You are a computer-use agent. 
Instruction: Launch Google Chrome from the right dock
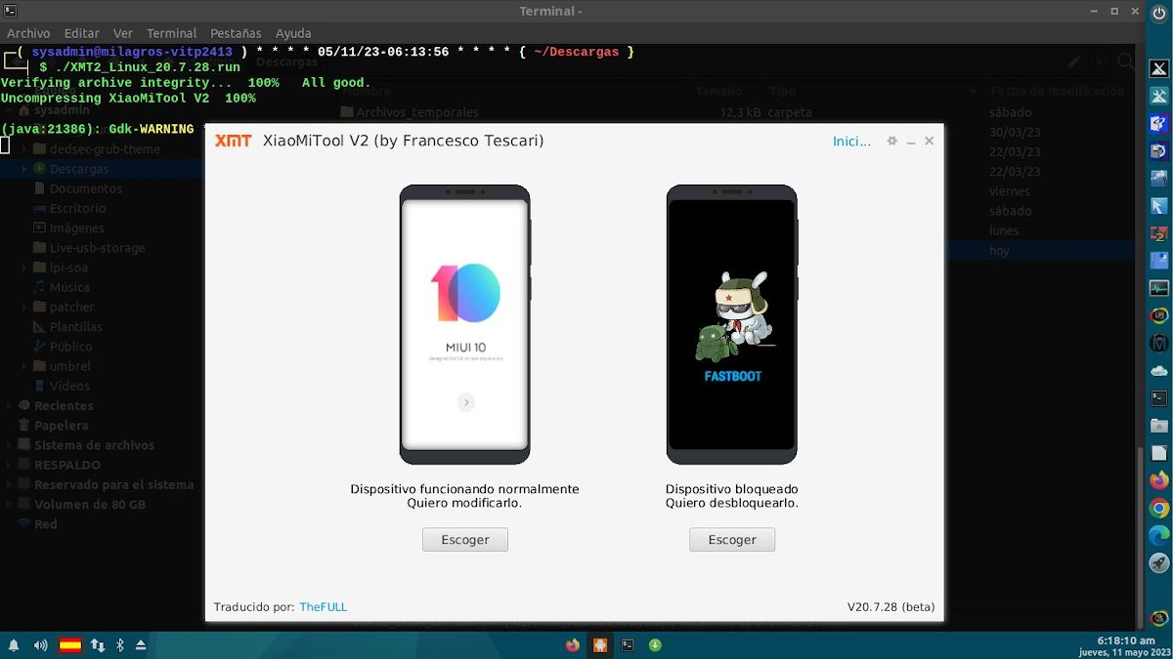1159,508
